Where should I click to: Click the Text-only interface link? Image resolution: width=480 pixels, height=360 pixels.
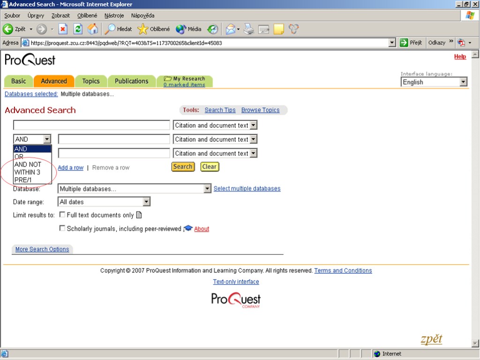pyautogui.click(x=236, y=282)
